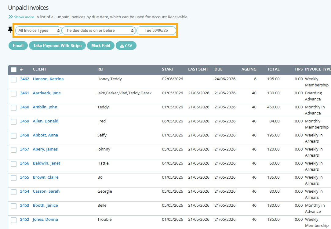Sort by the REF column header
The height and width of the screenshot is (229, 331).
[101, 69]
